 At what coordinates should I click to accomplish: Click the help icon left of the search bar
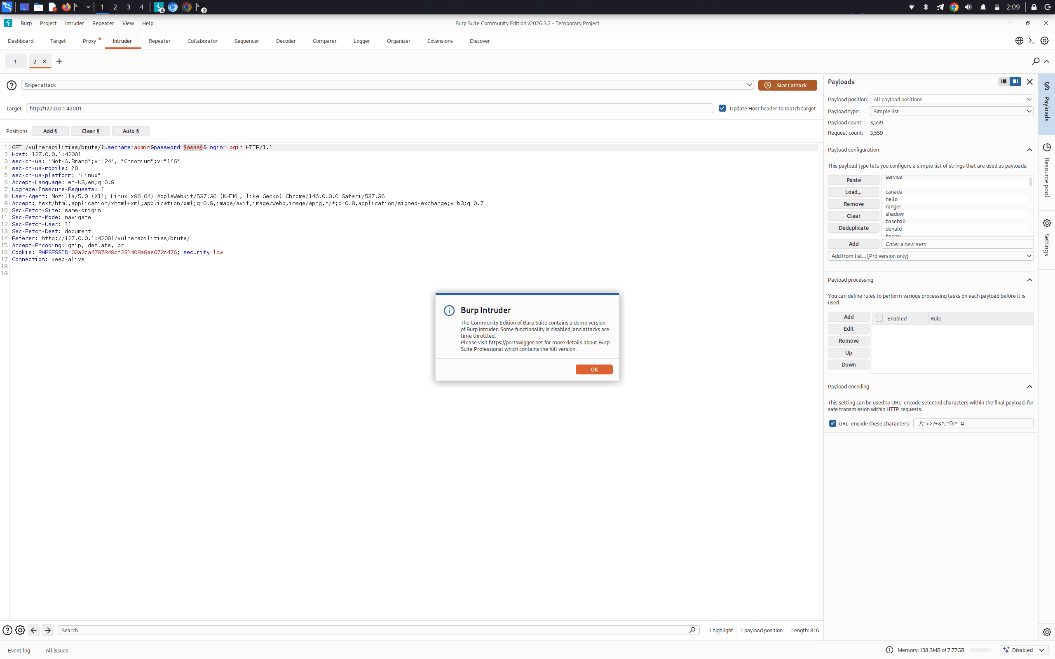[7, 630]
